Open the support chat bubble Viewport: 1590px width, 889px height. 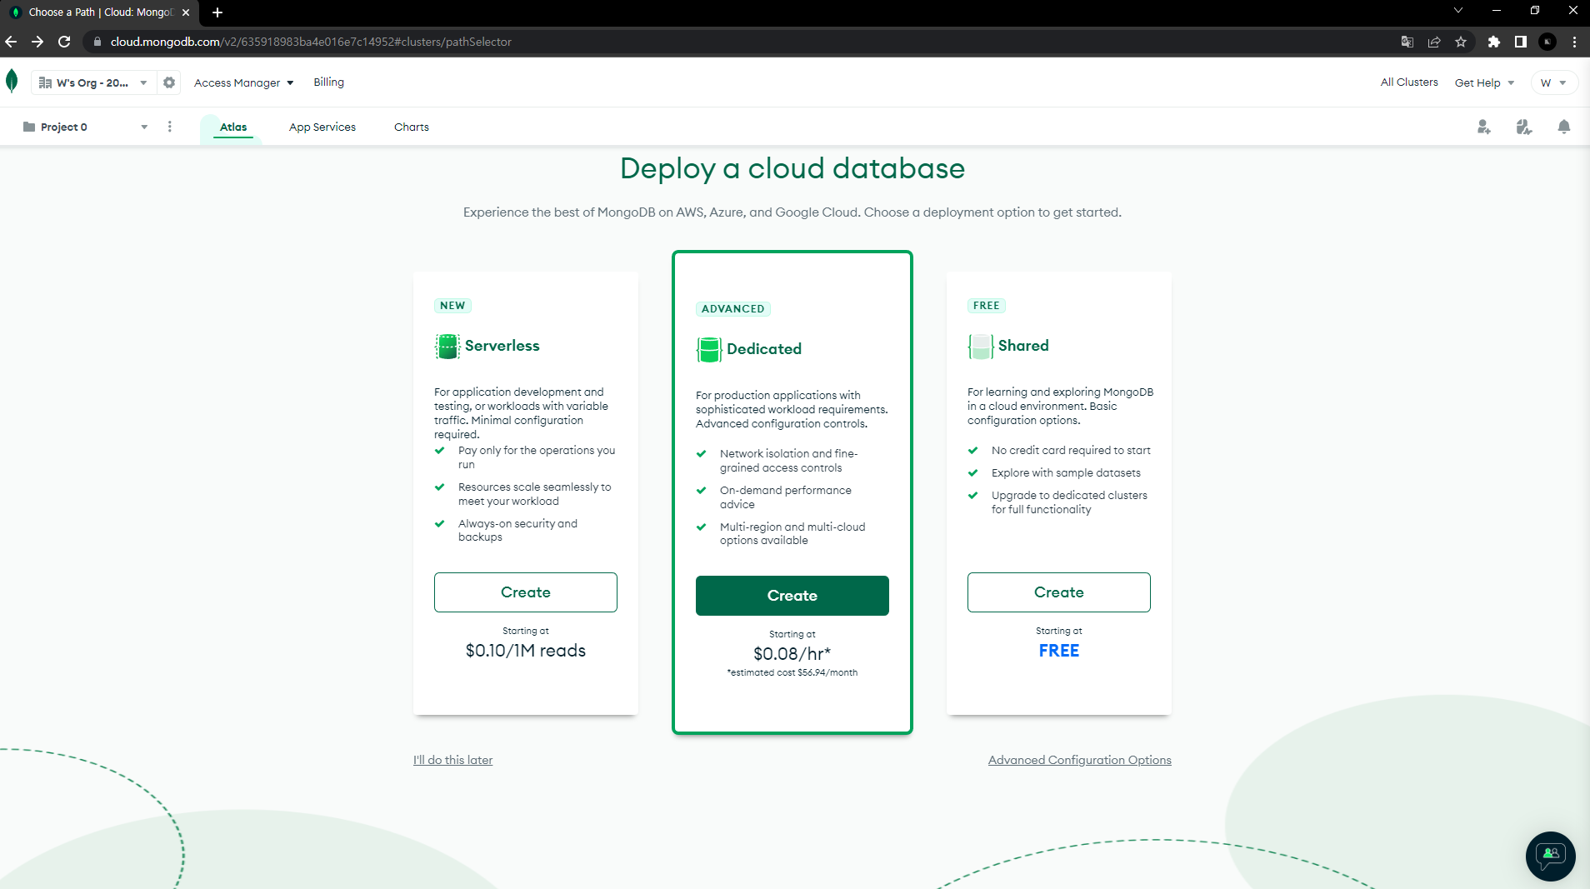(1550, 856)
